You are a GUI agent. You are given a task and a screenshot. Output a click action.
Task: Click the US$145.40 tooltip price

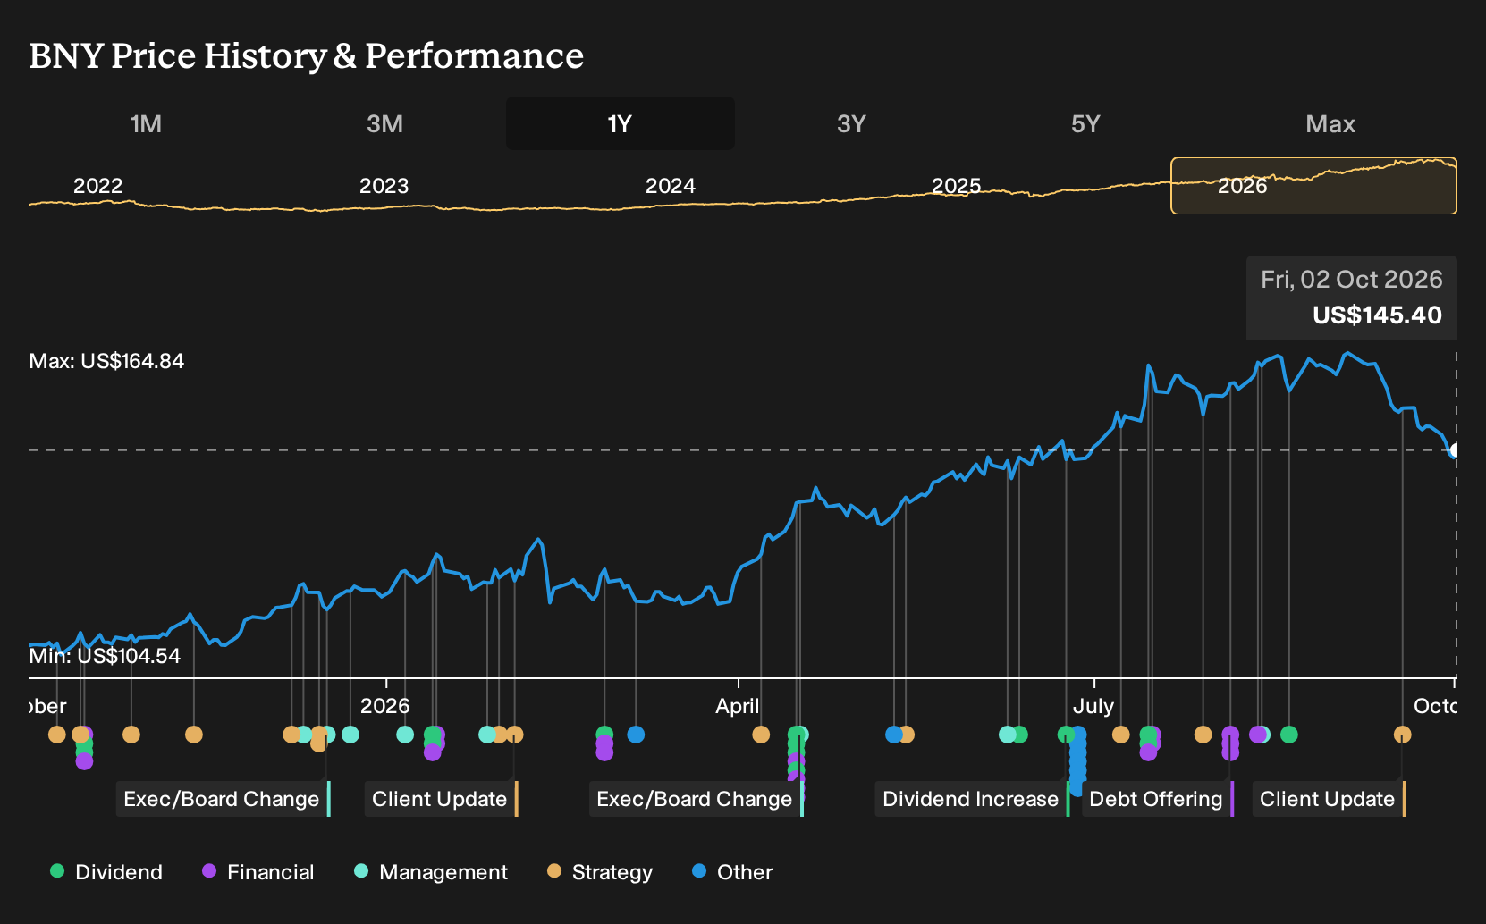pos(1377,315)
